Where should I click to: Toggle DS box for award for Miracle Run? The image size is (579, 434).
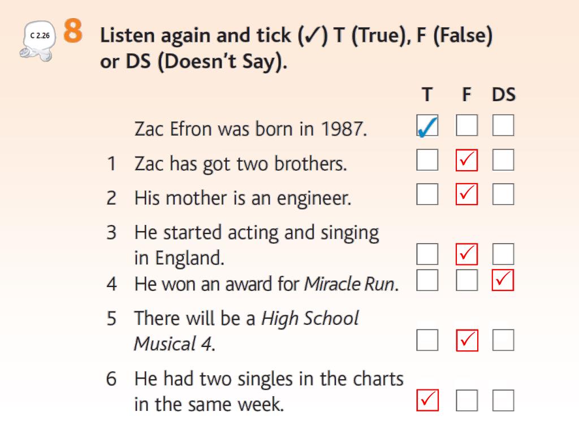point(503,280)
